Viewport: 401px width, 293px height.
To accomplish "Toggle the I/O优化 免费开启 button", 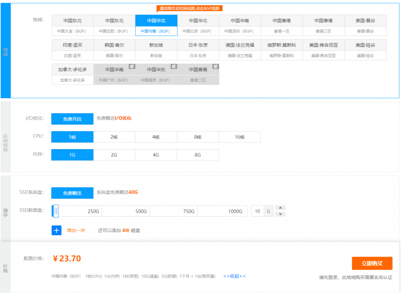I will coord(72,119).
